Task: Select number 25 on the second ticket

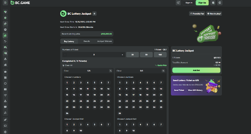Action: coord(140,101)
